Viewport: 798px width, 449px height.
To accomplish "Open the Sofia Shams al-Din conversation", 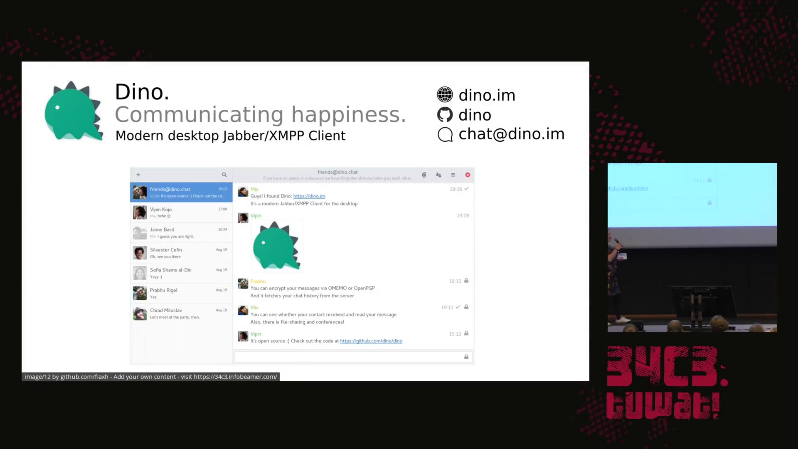I will tap(181, 273).
